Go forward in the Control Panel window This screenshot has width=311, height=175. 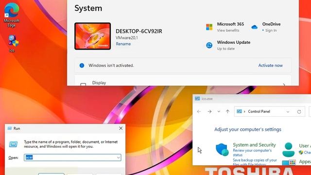(209, 112)
